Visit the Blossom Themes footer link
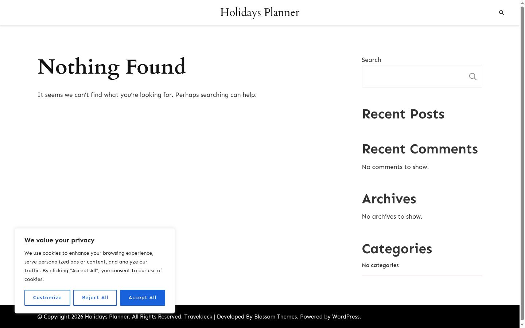Viewport: 525px width, 328px height. pyautogui.click(x=276, y=317)
